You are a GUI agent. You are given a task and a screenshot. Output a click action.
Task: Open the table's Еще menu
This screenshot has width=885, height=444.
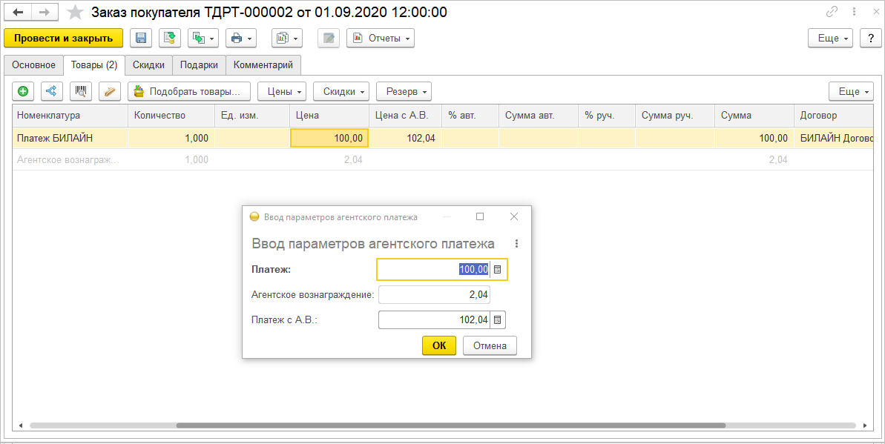pos(851,91)
